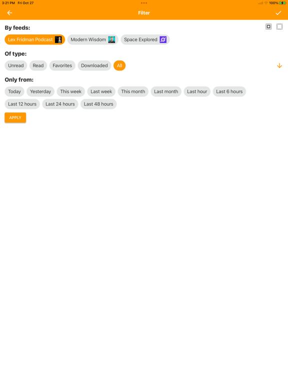
Task: Choose the Last month time filter
Action: [x=166, y=91]
